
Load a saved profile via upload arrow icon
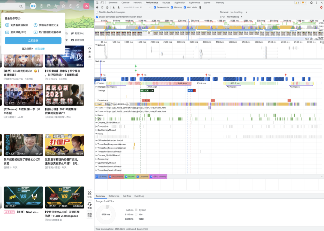114,7
